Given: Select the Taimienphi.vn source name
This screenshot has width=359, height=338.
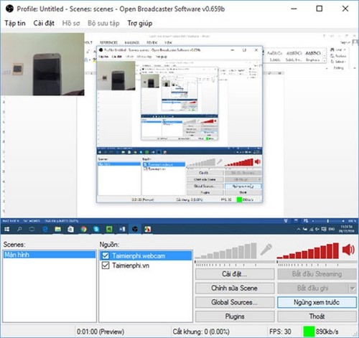Looking at the screenshot, I should 131,266.
